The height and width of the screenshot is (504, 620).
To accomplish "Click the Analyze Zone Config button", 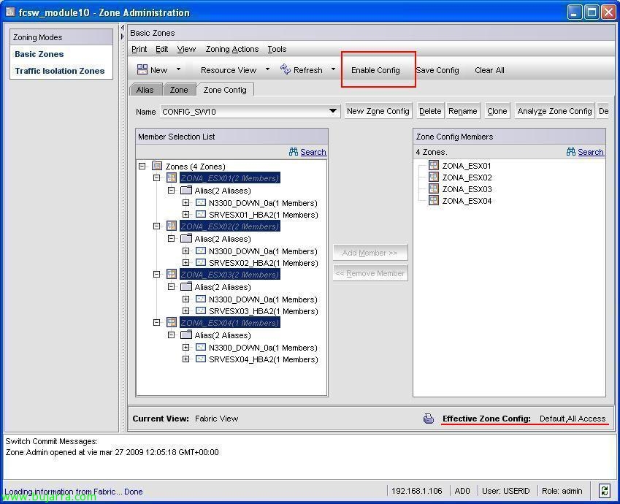I will click(554, 111).
